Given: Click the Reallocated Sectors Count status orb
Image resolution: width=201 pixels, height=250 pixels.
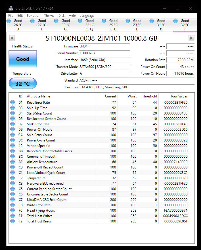Looking at the screenshot, I should click(12, 119).
